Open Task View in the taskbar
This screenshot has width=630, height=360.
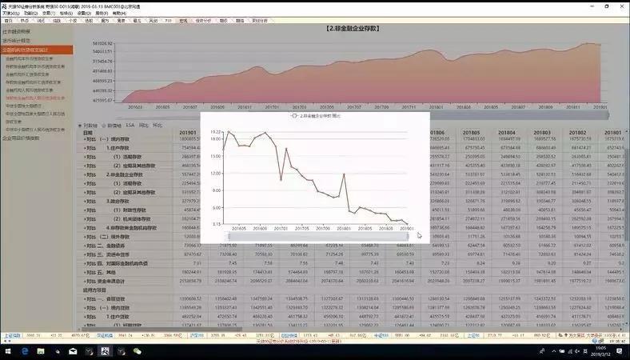58,350
